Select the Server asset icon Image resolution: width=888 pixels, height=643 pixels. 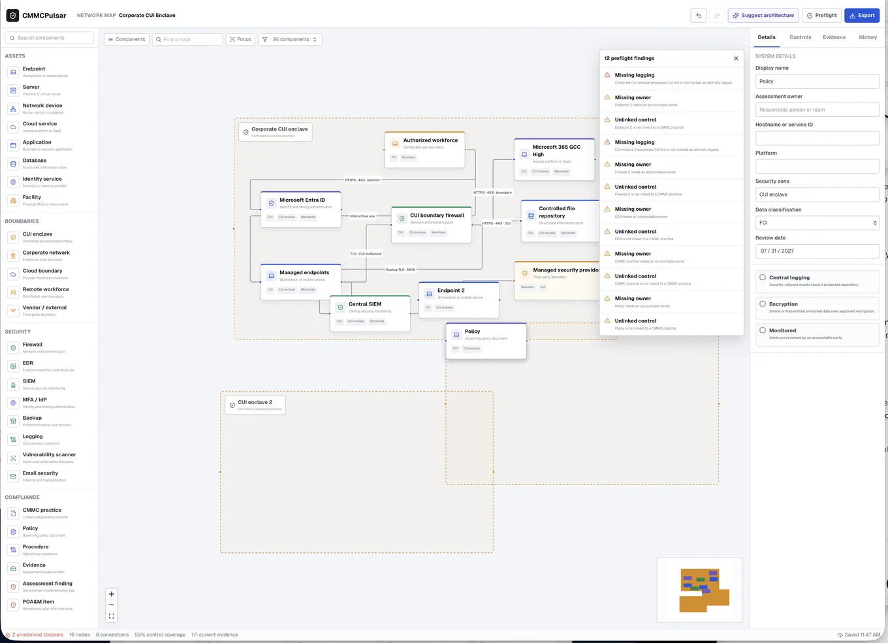click(x=13, y=90)
